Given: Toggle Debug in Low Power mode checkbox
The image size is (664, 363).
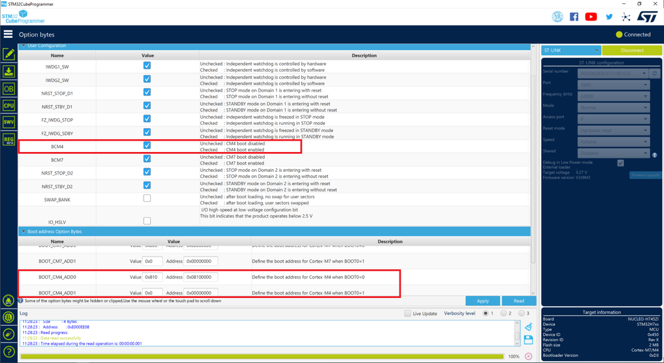Looking at the screenshot, I should 620,163.
